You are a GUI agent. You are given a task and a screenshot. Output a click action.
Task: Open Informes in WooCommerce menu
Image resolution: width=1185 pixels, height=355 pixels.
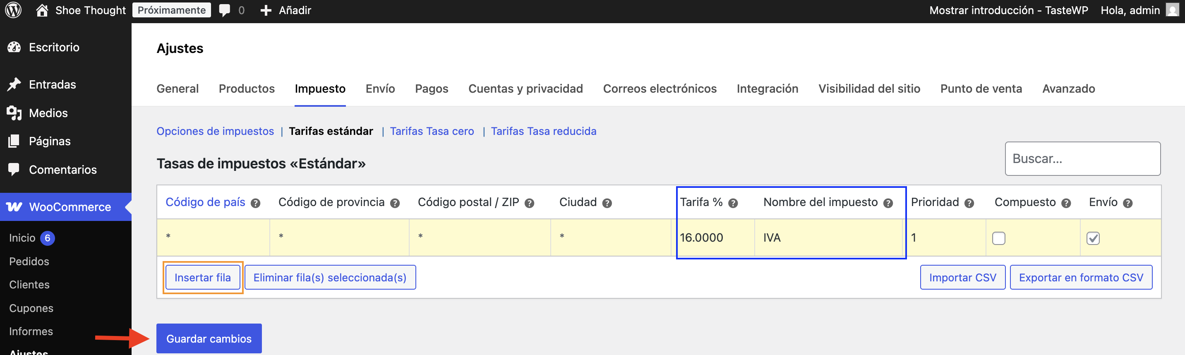[x=31, y=331]
